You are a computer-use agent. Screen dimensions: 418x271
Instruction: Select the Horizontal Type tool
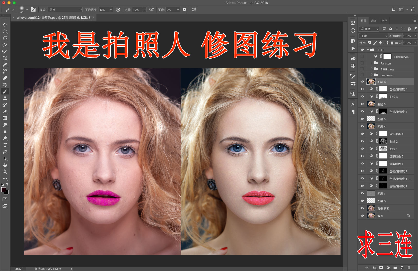pyautogui.click(x=5, y=145)
